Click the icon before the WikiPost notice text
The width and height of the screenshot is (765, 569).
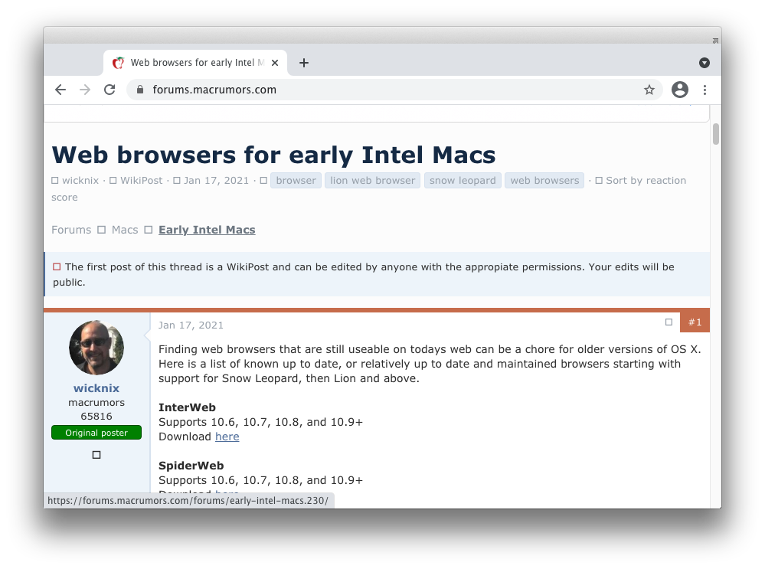(57, 267)
